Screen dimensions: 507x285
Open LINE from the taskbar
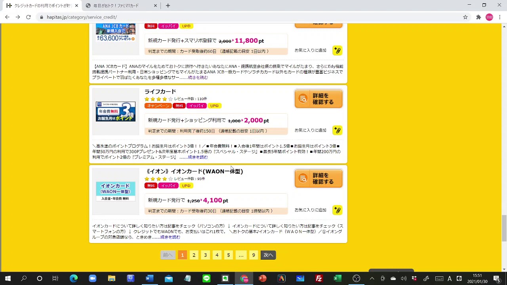coord(206,278)
